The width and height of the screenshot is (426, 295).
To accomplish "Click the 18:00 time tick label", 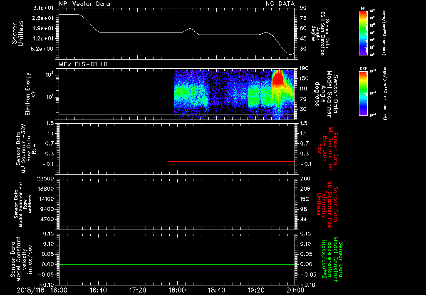I will point(177,290).
